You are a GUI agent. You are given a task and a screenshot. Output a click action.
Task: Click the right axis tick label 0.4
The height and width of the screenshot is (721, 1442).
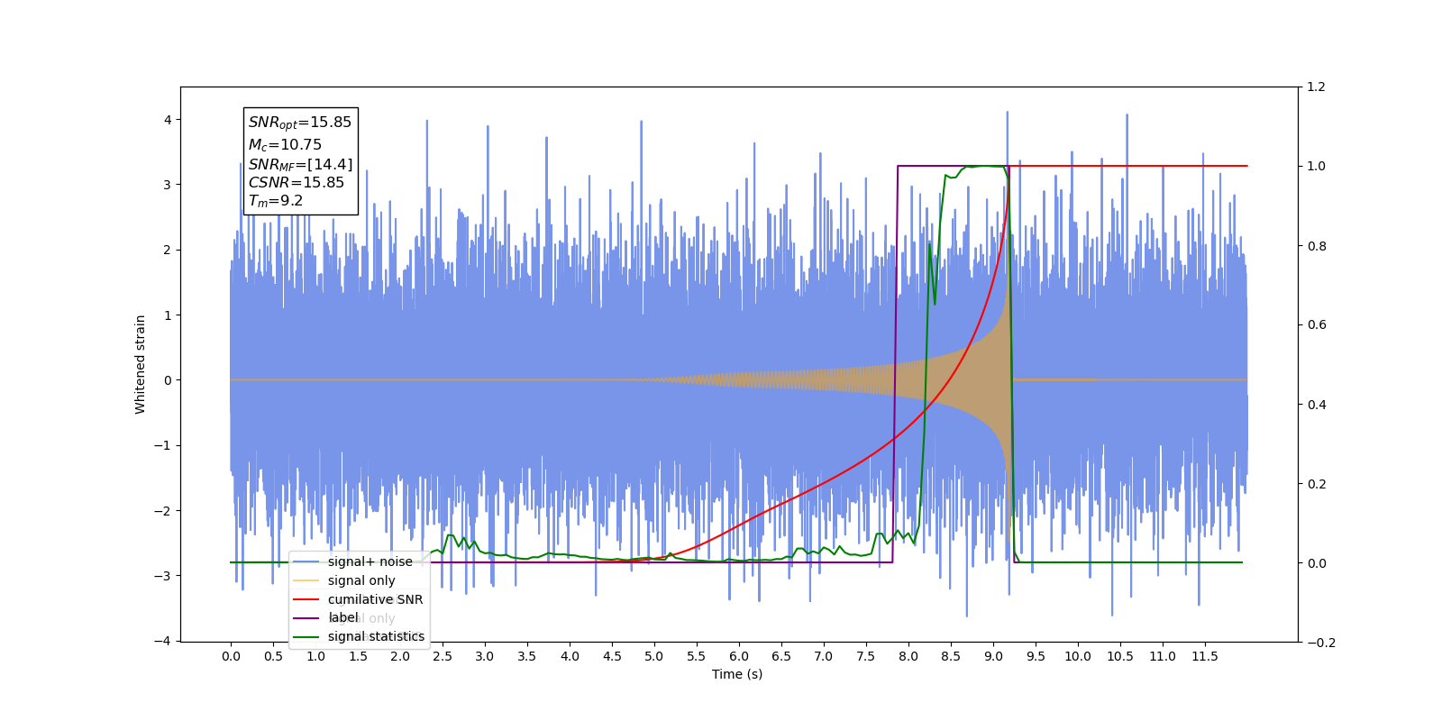(1317, 405)
